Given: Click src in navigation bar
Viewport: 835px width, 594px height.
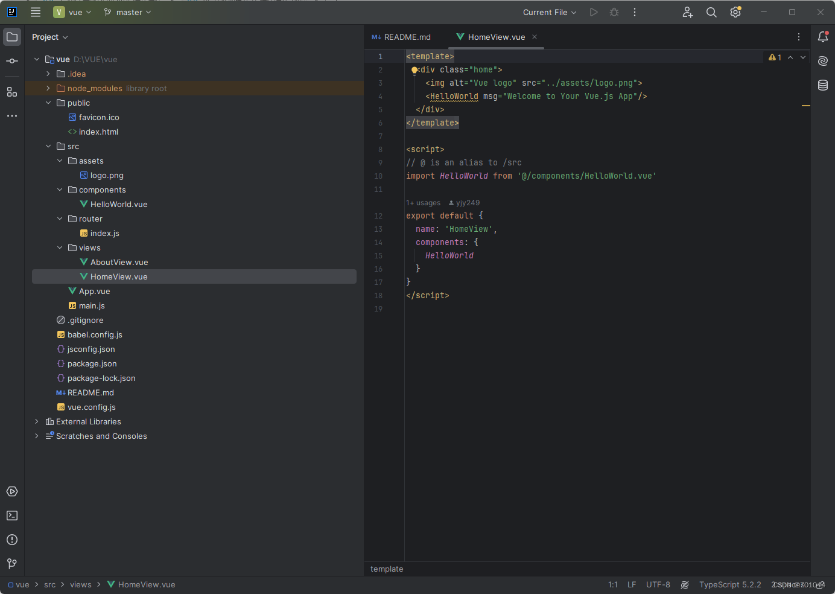Looking at the screenshot, I should click(x=49, y=585).
